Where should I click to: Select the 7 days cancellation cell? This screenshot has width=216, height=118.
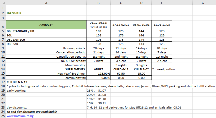[x=162, y=52]
